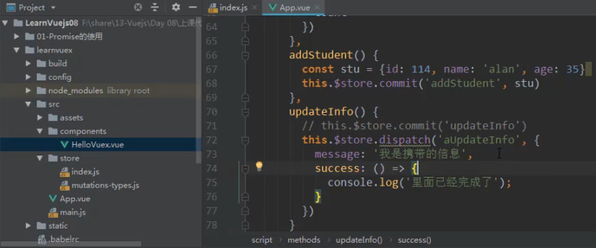Click the JS icon in index.js tab
This screenshot has width=596, height=248.
tap(213, 7)
